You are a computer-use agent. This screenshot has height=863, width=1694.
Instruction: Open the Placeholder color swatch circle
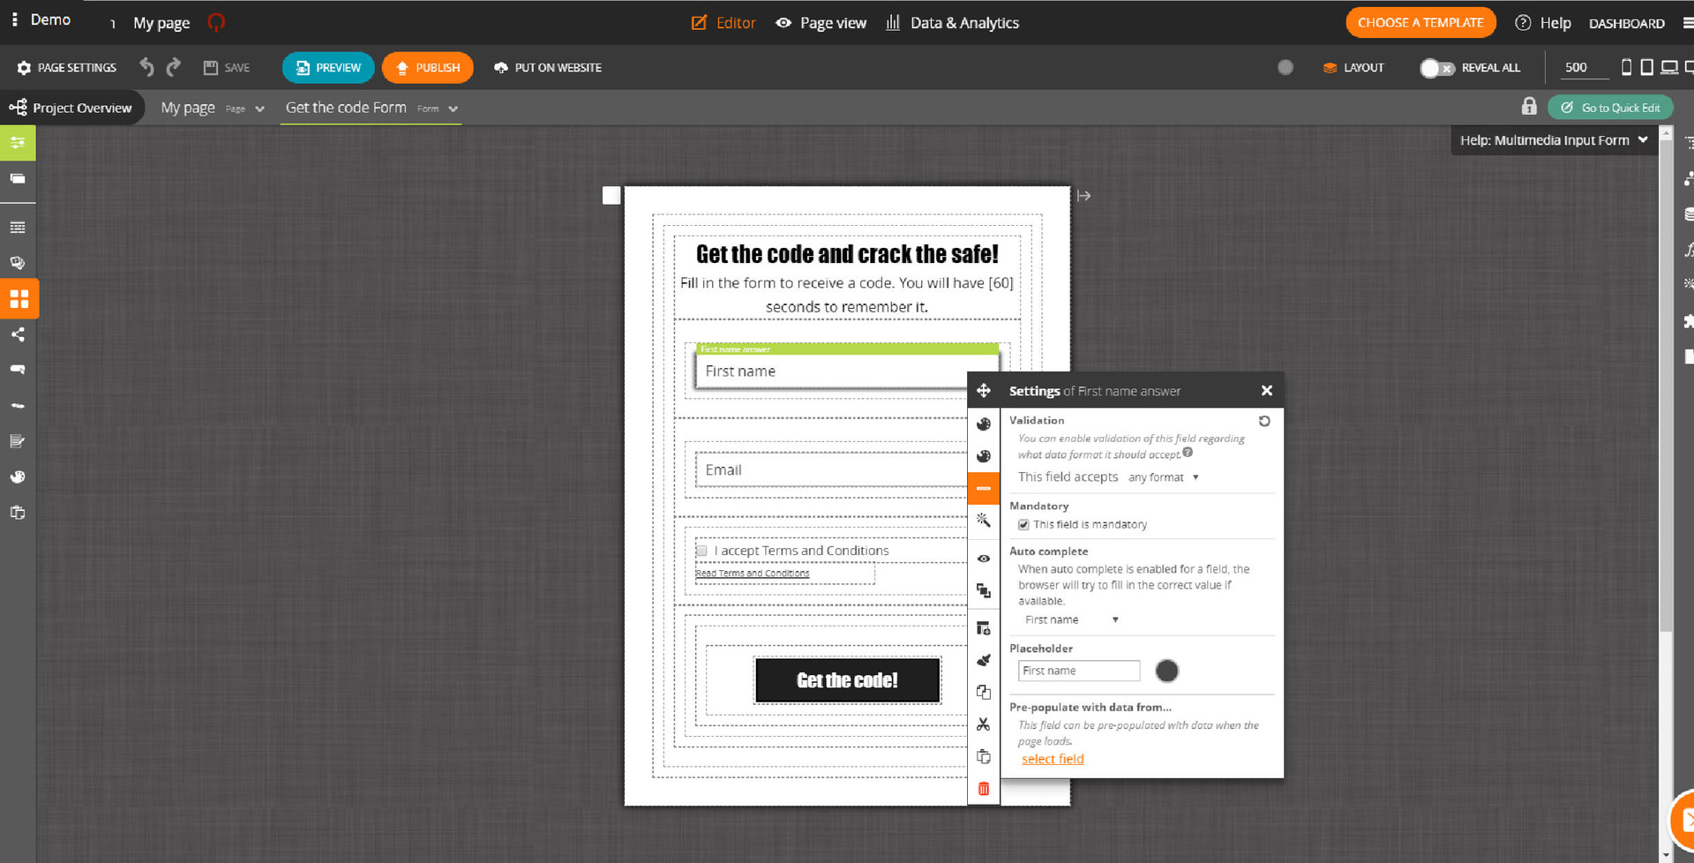[x=1166, y=671]
